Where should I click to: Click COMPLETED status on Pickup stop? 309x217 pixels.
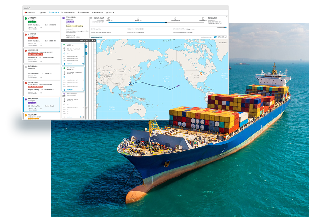[70, 64]
